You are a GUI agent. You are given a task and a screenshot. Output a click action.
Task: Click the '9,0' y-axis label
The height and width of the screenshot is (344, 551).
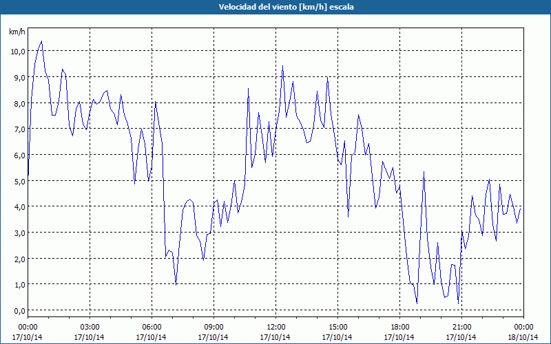point(20,78)
